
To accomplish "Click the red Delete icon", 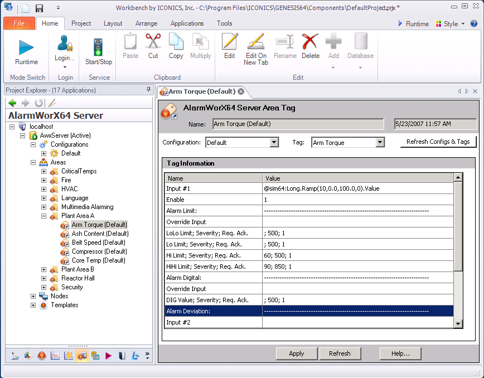I will click(310, 42).
